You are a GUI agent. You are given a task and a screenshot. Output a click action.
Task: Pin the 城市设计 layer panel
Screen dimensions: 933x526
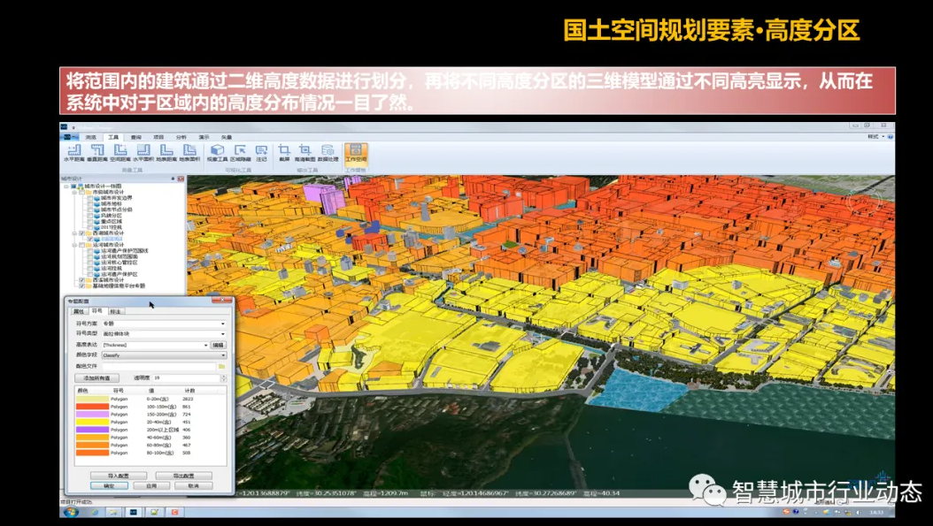(173, 179)
